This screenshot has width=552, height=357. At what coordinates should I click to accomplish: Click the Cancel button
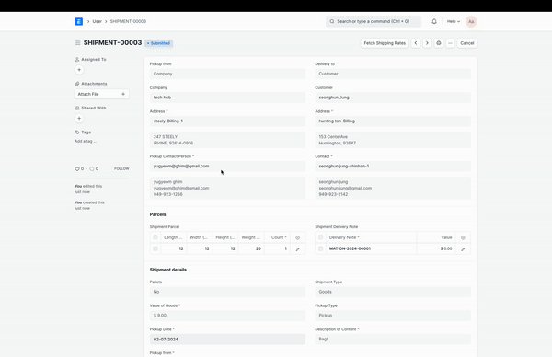tap(467, 43)
